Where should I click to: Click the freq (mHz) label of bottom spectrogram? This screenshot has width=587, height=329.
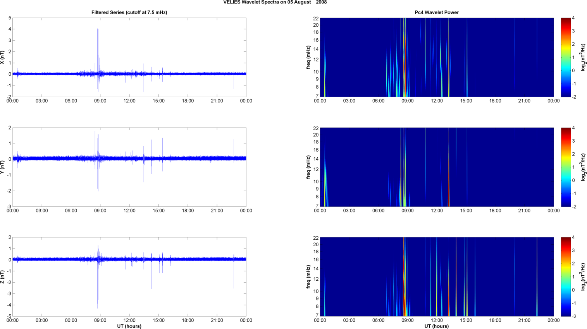[308, 277]
